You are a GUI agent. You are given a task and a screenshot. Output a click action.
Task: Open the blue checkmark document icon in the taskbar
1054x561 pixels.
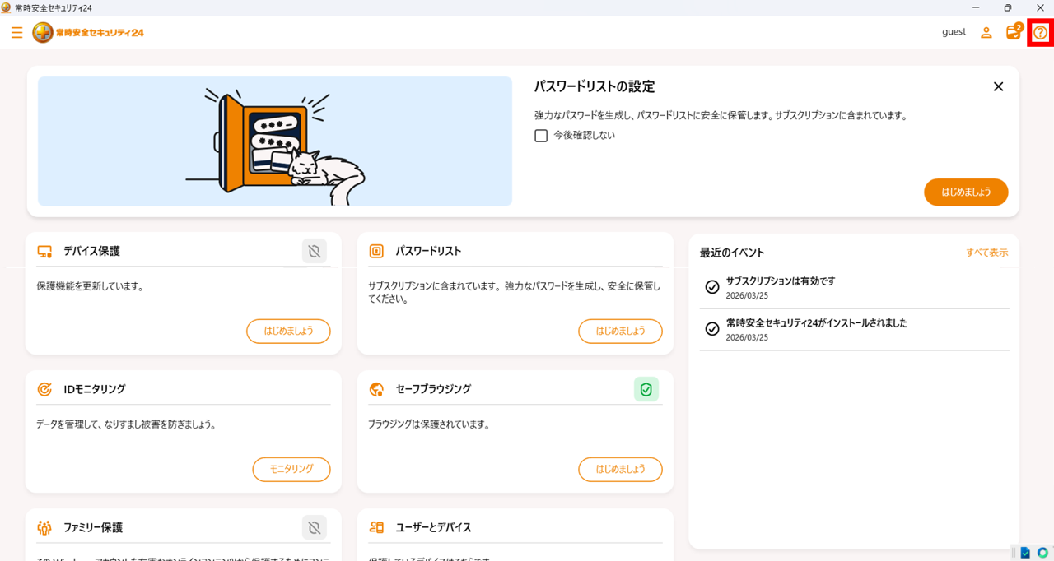[x=1024, y=553]
